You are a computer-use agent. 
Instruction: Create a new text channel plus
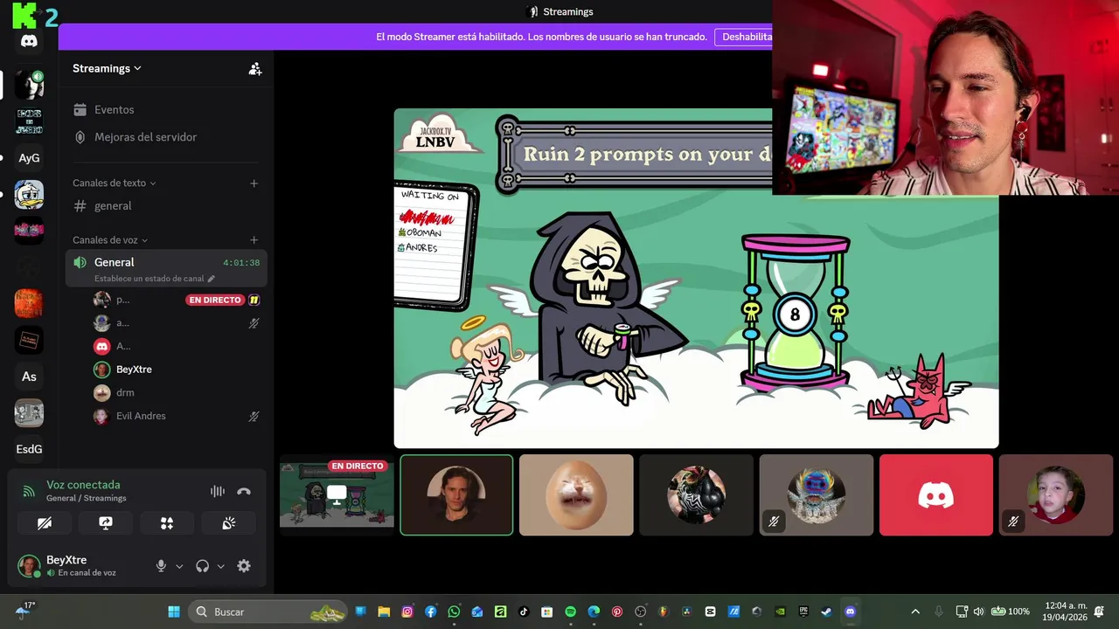(254, 183)
